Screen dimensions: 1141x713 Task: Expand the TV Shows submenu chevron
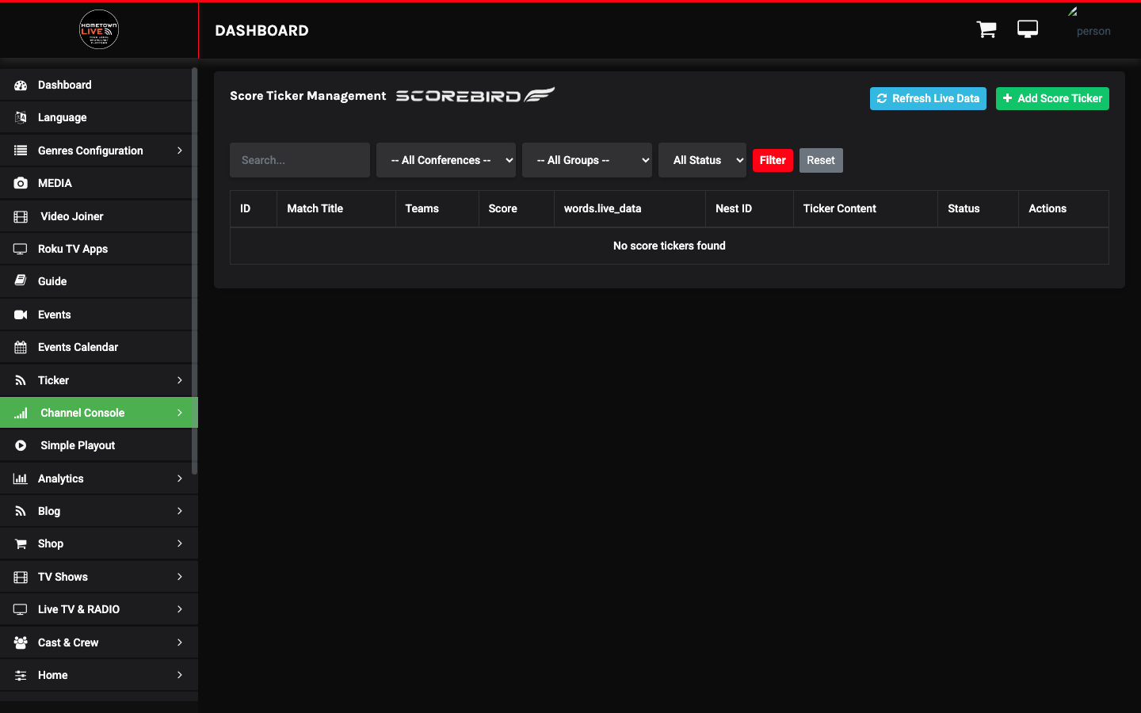point(180,577)
